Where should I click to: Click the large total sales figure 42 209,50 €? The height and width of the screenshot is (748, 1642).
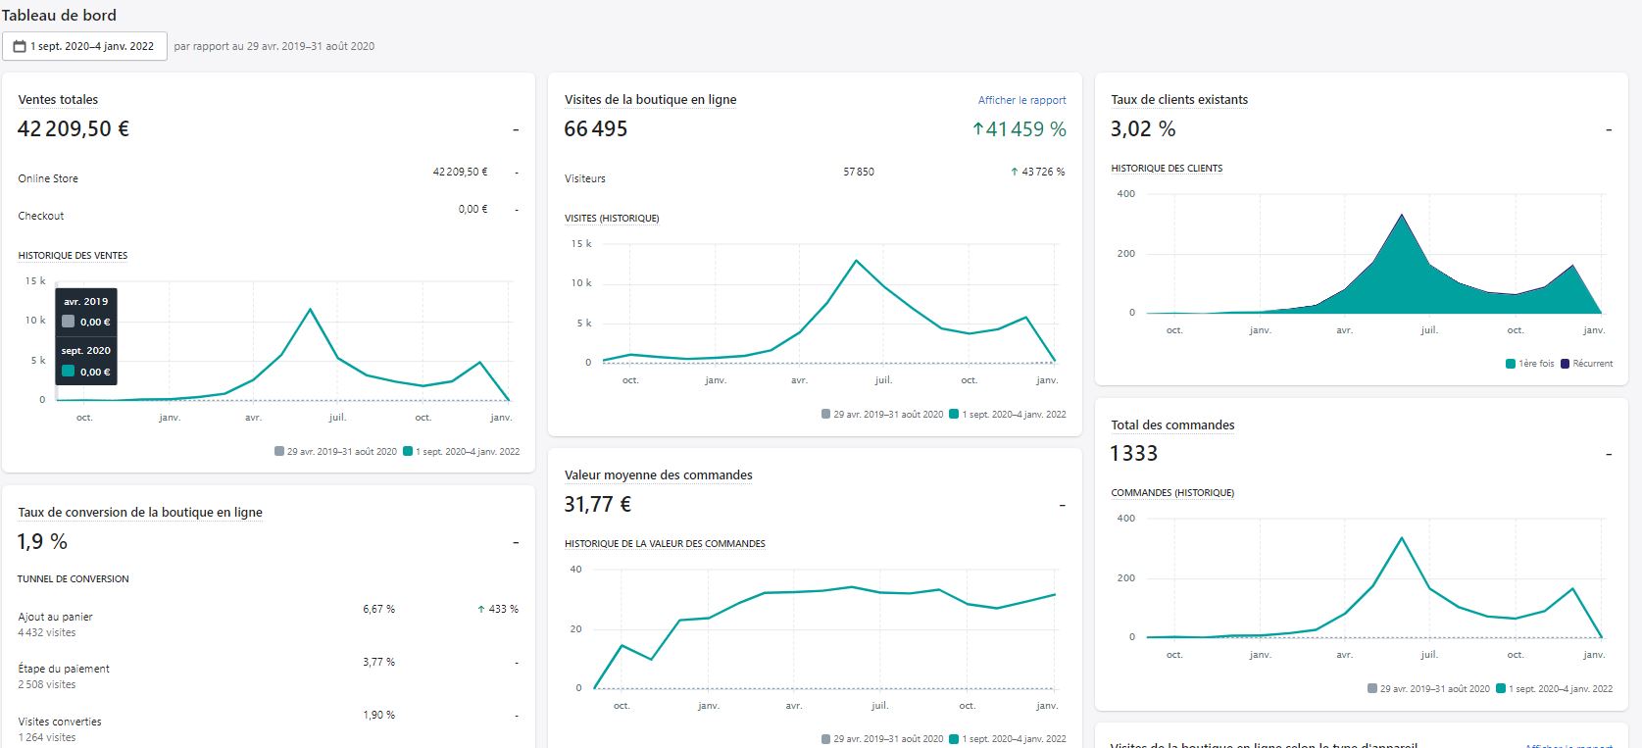pyautogui.click(x=74, y=128)
